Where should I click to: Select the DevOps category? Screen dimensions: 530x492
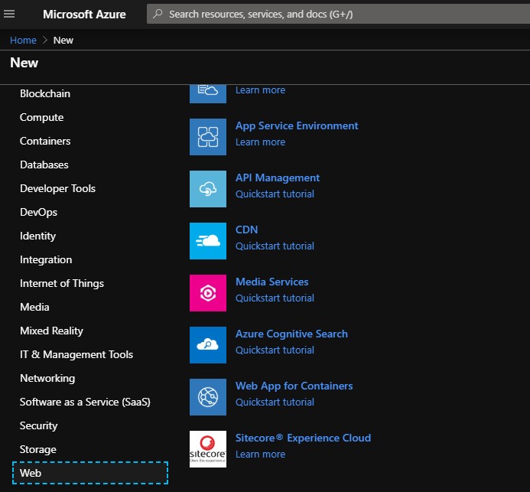tap(38, 213)
